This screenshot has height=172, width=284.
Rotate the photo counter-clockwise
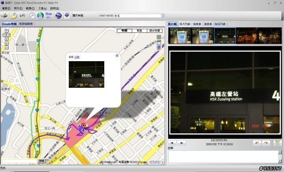pos(257,143)
